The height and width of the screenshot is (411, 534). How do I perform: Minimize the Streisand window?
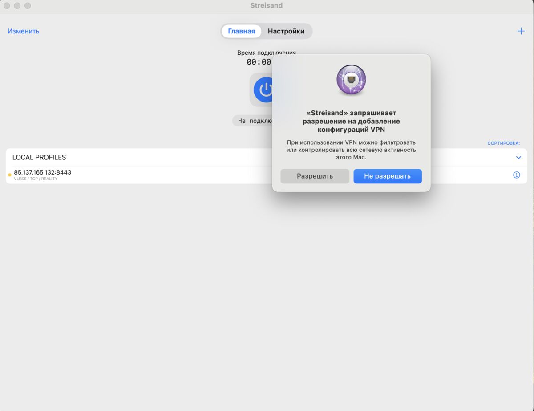click(17, 6)
